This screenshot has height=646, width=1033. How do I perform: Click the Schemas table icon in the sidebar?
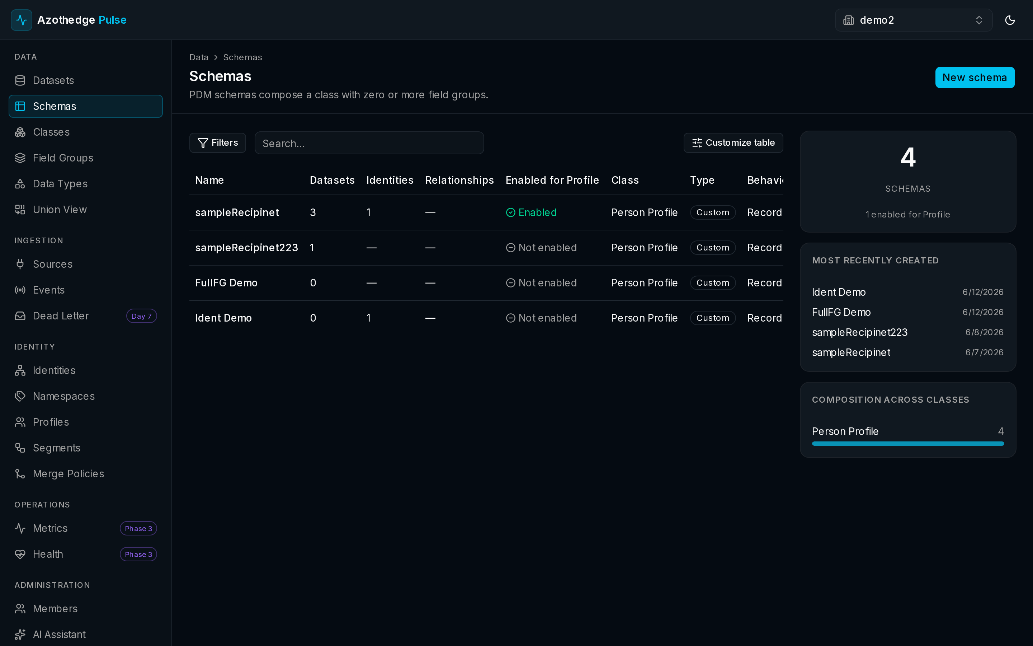[x=20, y=106]
